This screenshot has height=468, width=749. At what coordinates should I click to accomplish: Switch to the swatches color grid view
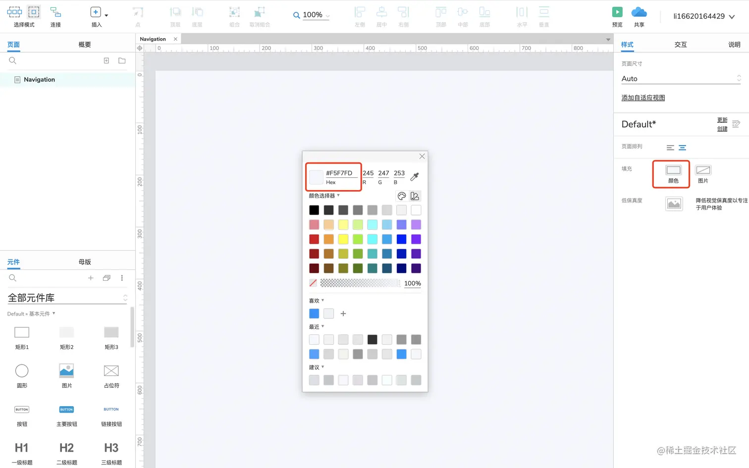[415, 196]
